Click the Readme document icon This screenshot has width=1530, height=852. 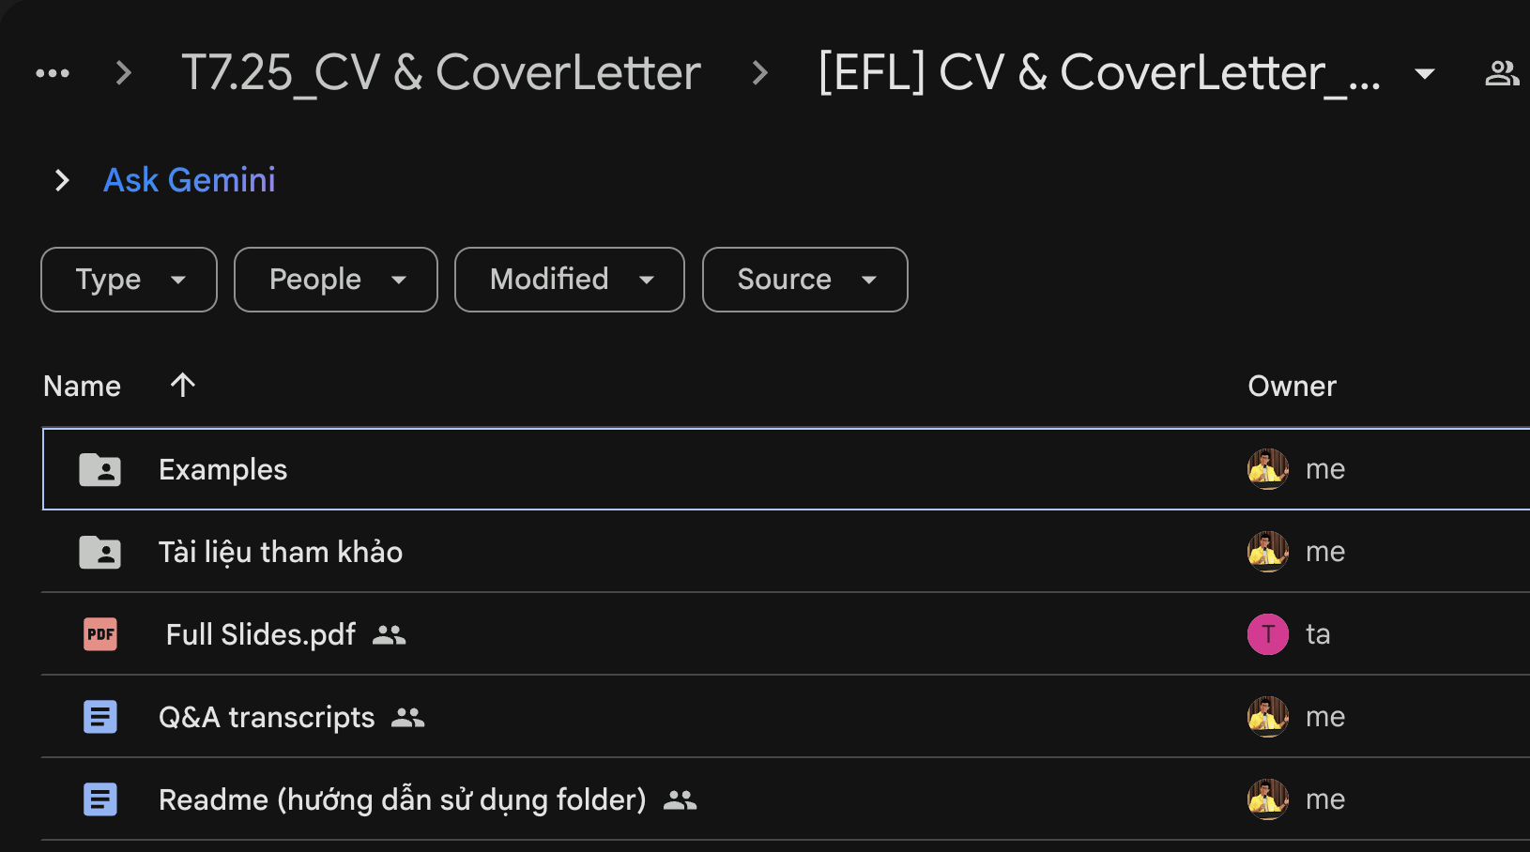(100, 799)
